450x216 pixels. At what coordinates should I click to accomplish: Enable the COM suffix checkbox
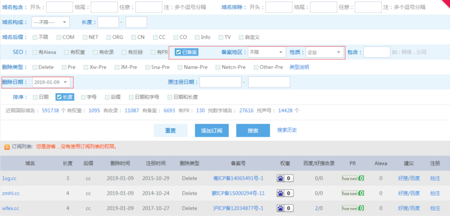click(x=58, y=37)
